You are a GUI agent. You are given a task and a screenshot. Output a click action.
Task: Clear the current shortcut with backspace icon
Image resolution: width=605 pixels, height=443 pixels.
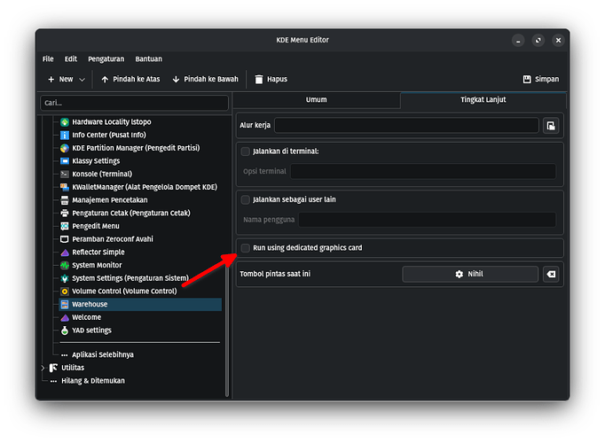551,275
